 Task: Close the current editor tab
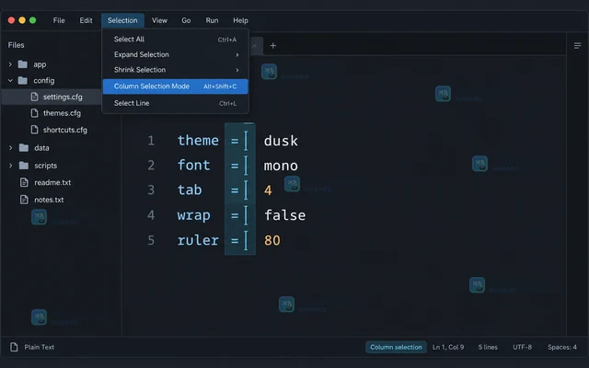point(254,46)
